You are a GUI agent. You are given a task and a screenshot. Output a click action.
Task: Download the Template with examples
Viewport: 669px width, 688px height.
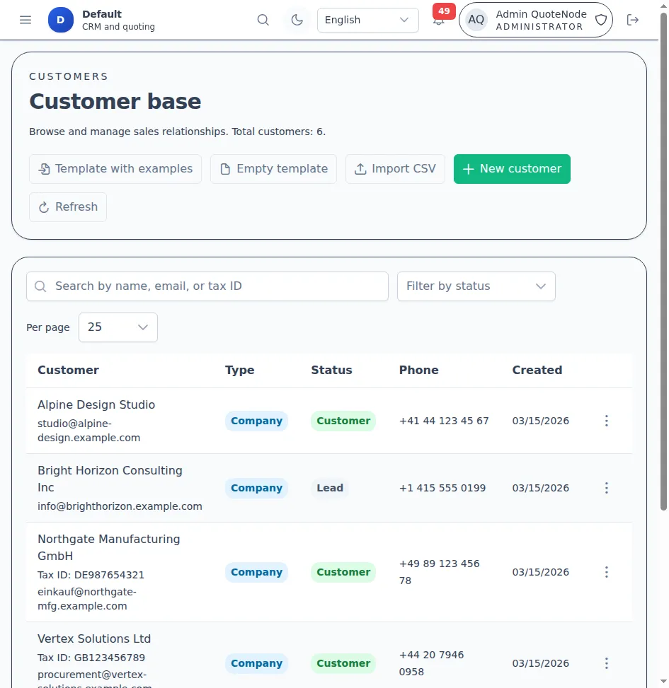coord(115,169)
